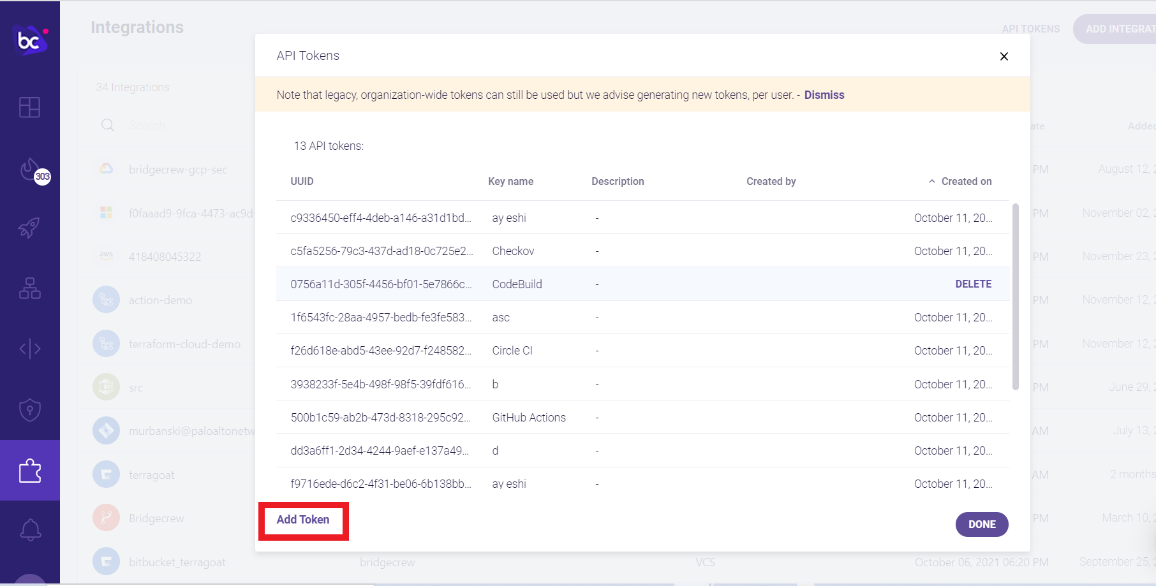Select the Circle CI key name
Viewport: 1156px width, 586px height.
(512, 351)
